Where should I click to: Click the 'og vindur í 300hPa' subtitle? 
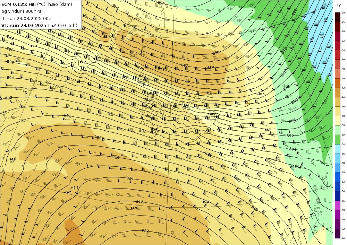click(x=22, y=11)
